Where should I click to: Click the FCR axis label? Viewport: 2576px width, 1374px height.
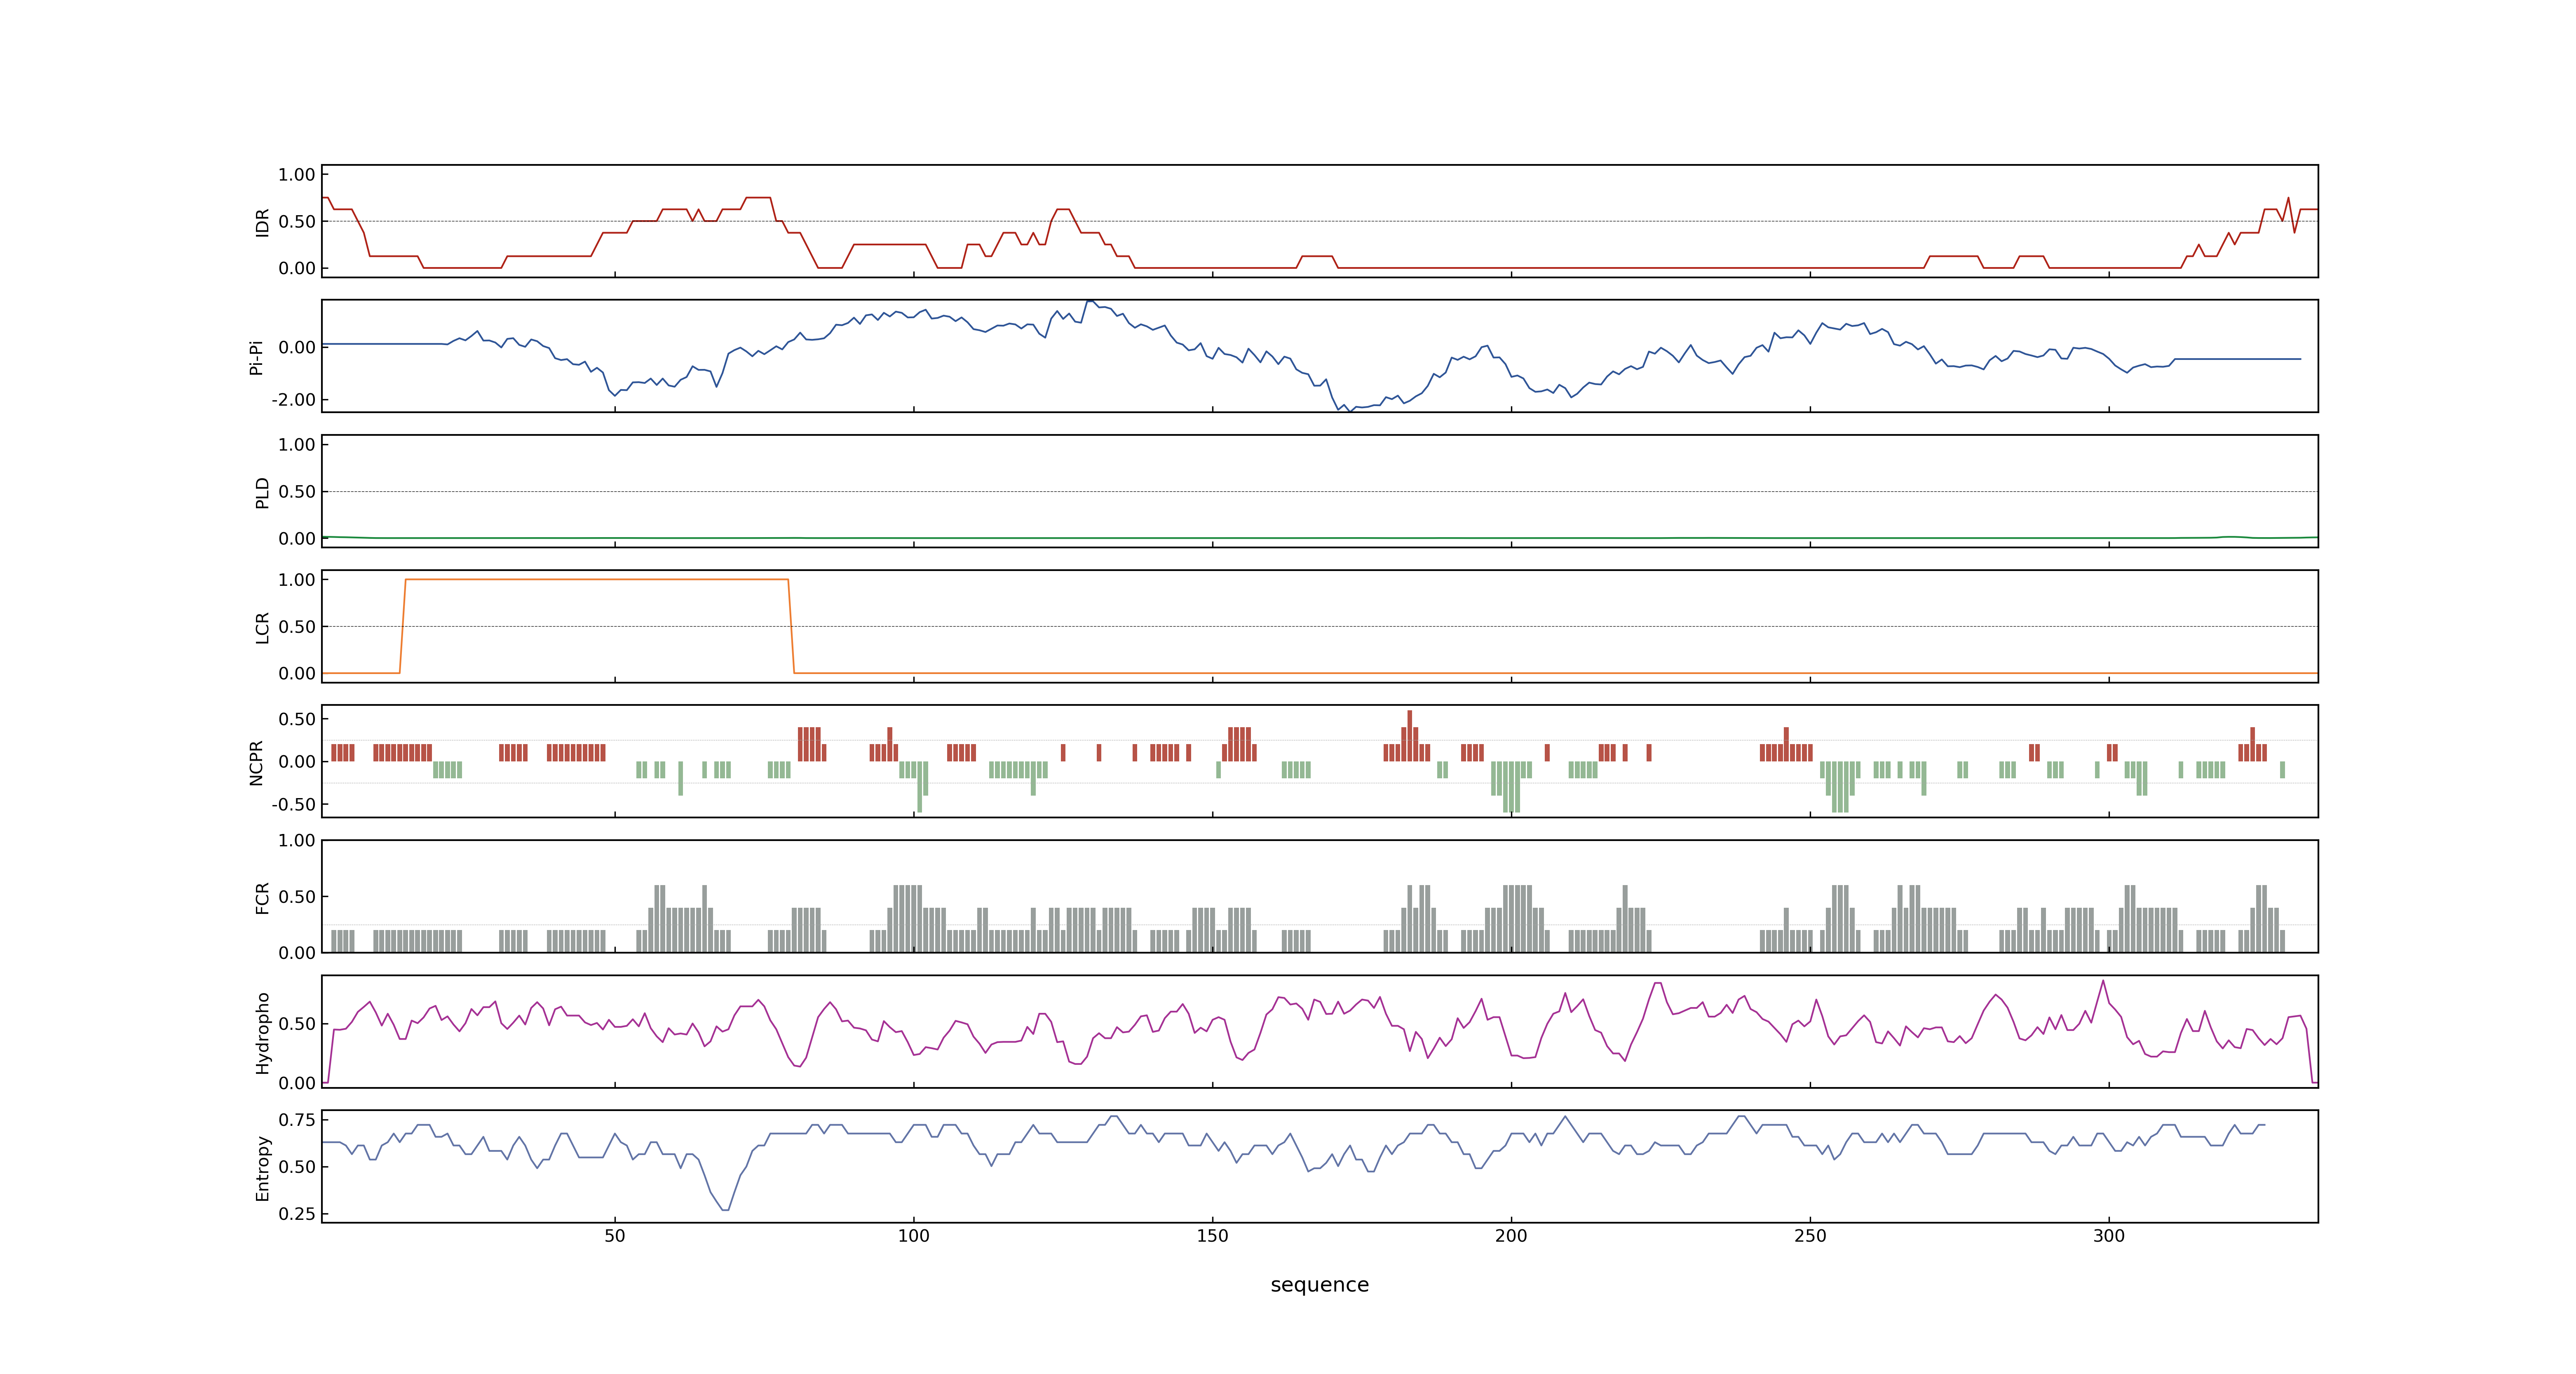262,898
